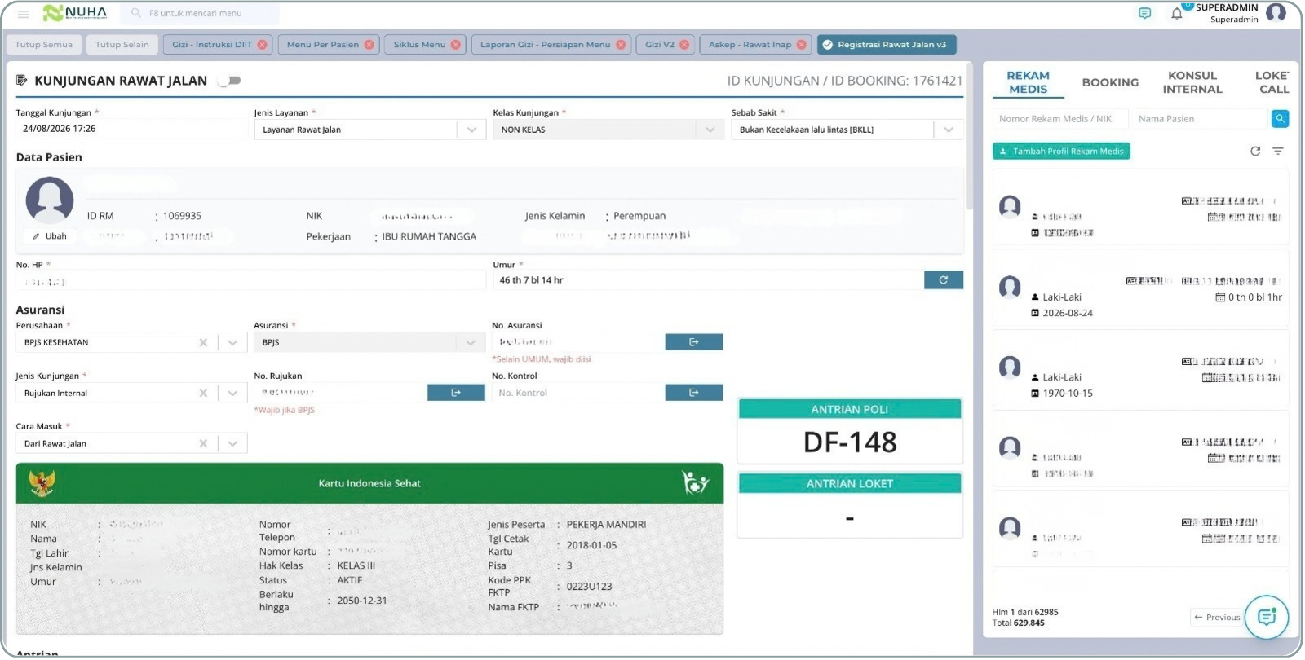The image size is (1305, 660).
Task: Open the Konsul Internal side tab
Action: click(x=1192, y=82)
